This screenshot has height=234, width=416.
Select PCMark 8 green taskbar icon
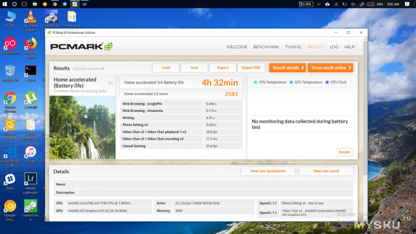pos(75,4)
